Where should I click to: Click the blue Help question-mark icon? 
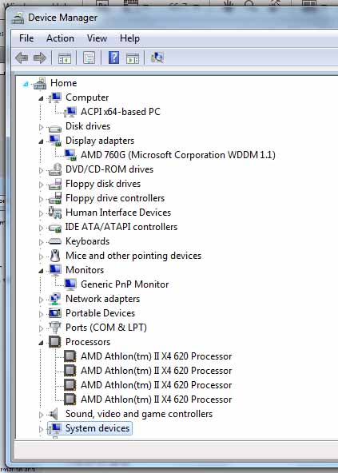pyautogui.click(x=113, y=58)
